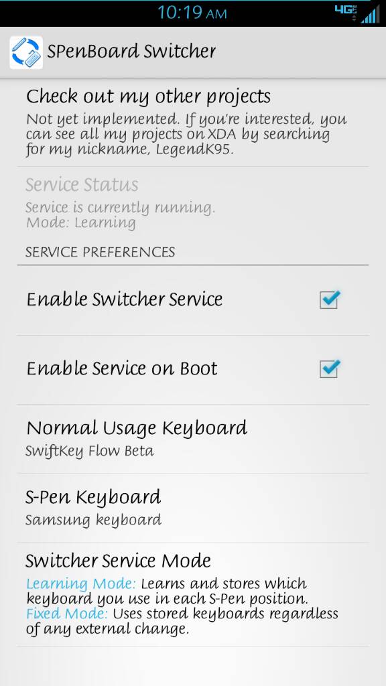Toggle via the Enable Switcher Service label
Viewport: 386px width, 686px height.
tap(124, 299)
